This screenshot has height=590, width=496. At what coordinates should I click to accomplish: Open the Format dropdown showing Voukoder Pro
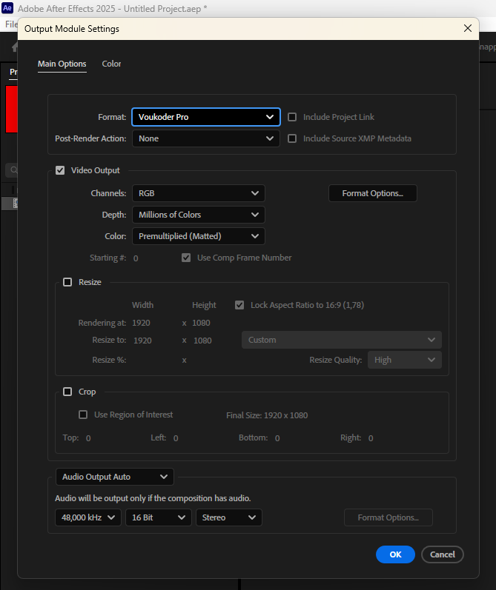point(205,117)
